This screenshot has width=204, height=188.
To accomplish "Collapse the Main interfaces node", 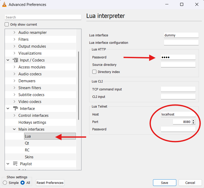I will point(14,129).
